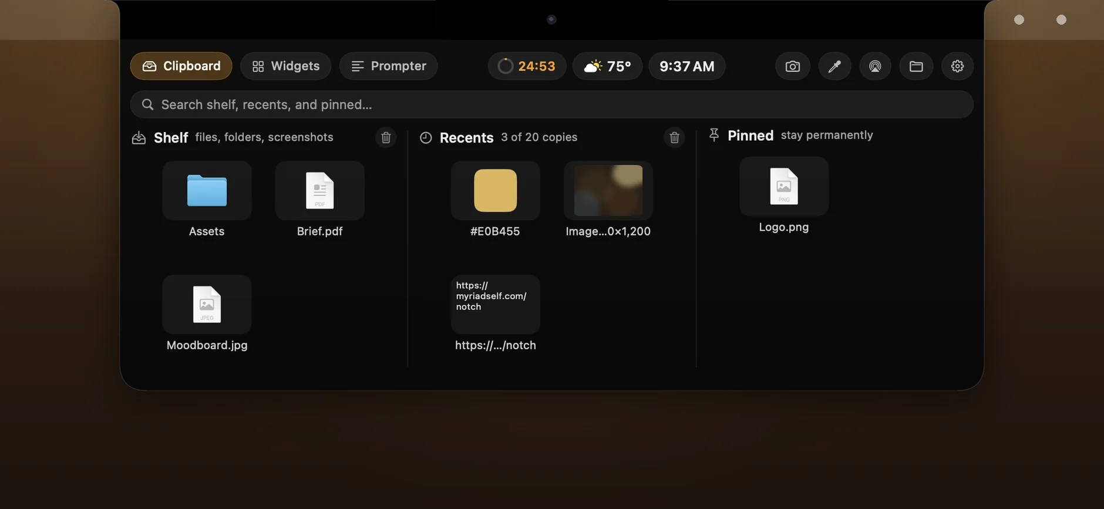Viewport: 1104px width, 509px height.
Task: Click the Recents clock icon
Action: pyautogui.click(x=426, y=137)
